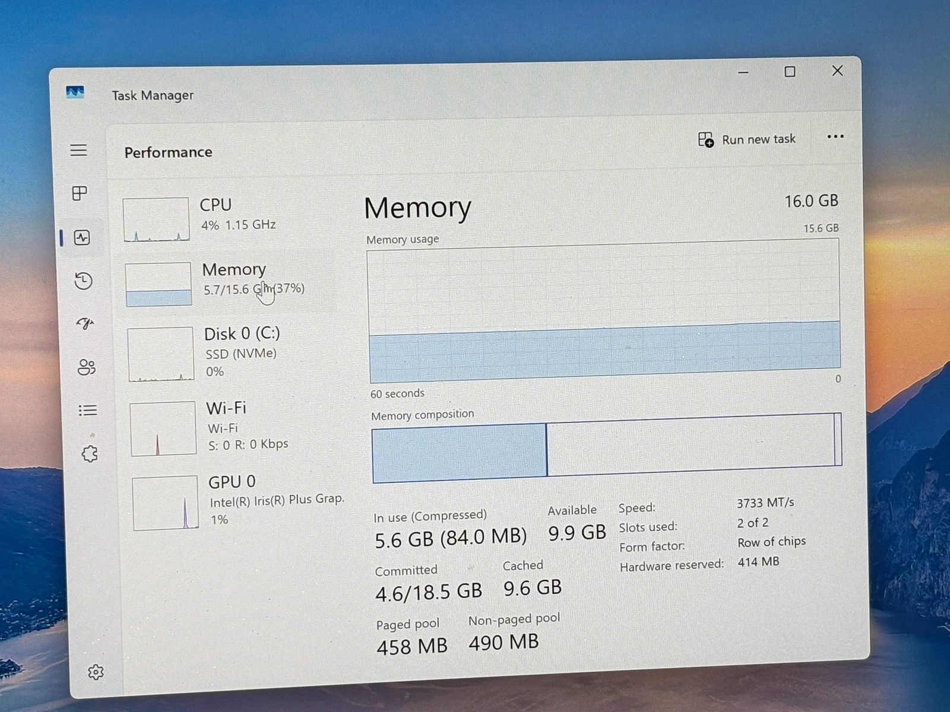The image size is (950, 712).
Task: Click Hardware reserved value 414 MB
Action: 758,561
